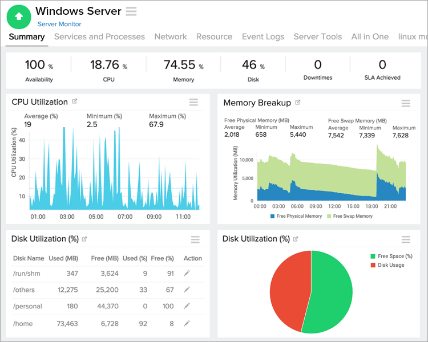Edit the /others disk row
Image resolution: width=428 pixels, height=342 pixels.
coord(187,290)
